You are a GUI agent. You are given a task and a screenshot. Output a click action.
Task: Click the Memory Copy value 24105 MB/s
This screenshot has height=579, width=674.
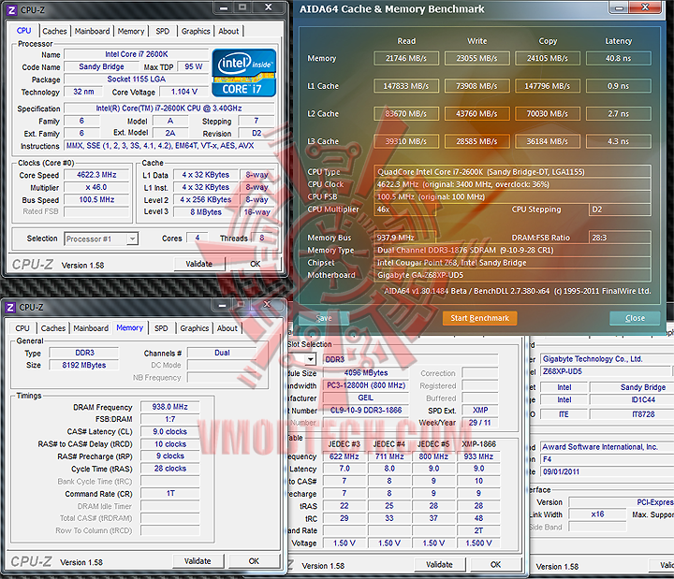[x=548, y=58]
